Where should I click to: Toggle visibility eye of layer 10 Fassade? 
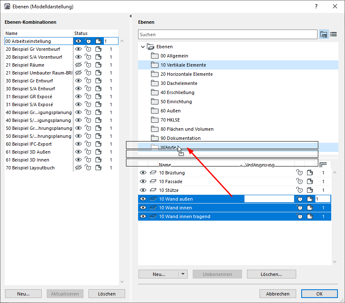(x=143, y=181)
